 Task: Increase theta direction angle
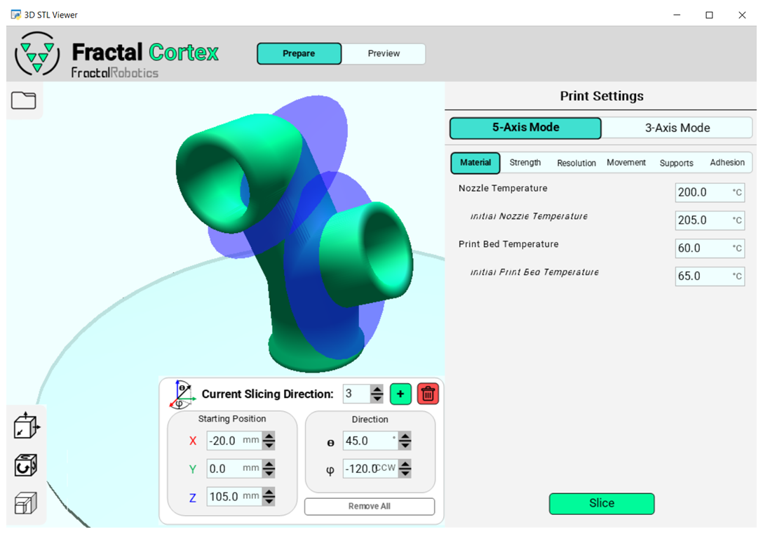click(405, 436)
